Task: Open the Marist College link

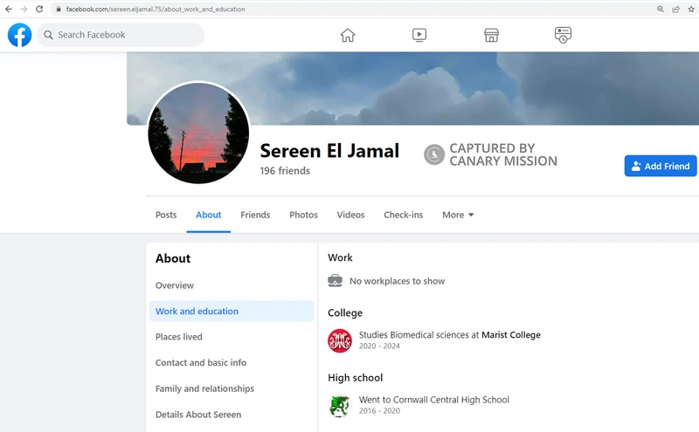Action: point(511,334)
